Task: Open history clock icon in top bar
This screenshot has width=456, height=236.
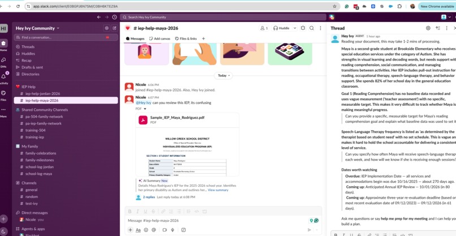Action: coord(115,17)
